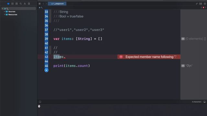Jump to next issue arrow
This screenshot has height=116, width=207.
tap(206, 7)
